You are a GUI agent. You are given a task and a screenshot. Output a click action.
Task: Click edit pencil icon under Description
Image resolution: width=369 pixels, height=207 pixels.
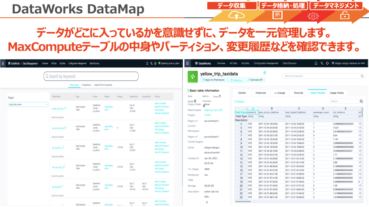coord(207,202)
